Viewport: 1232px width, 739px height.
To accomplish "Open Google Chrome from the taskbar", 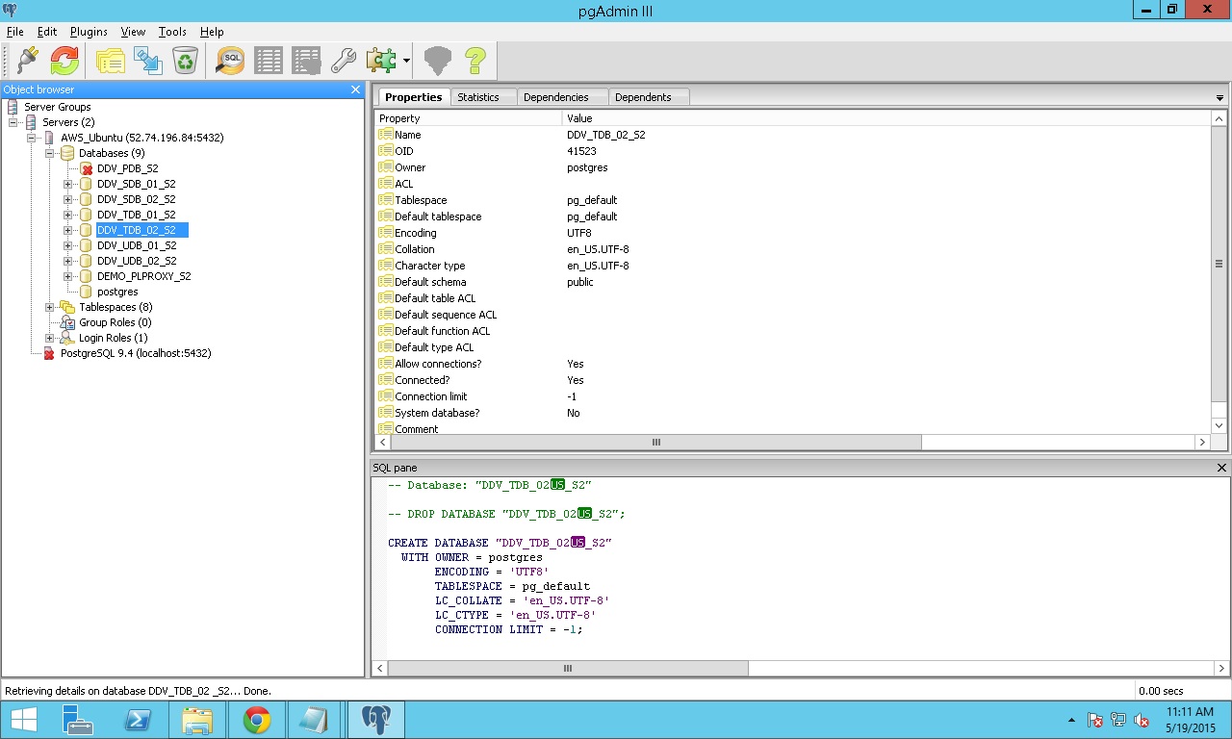I will pyautogui.click(x=256, y=720).
